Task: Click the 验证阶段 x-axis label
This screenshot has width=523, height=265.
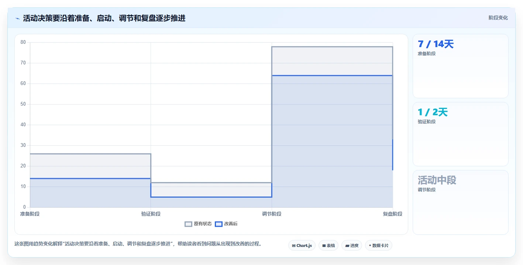Action: point(151,214)
